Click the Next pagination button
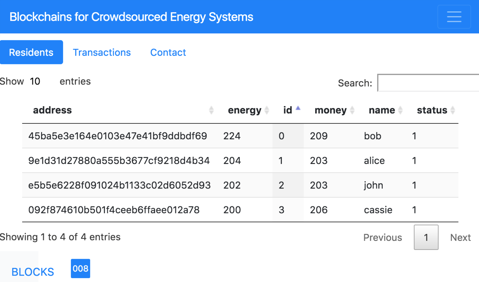 click(460, 237)
